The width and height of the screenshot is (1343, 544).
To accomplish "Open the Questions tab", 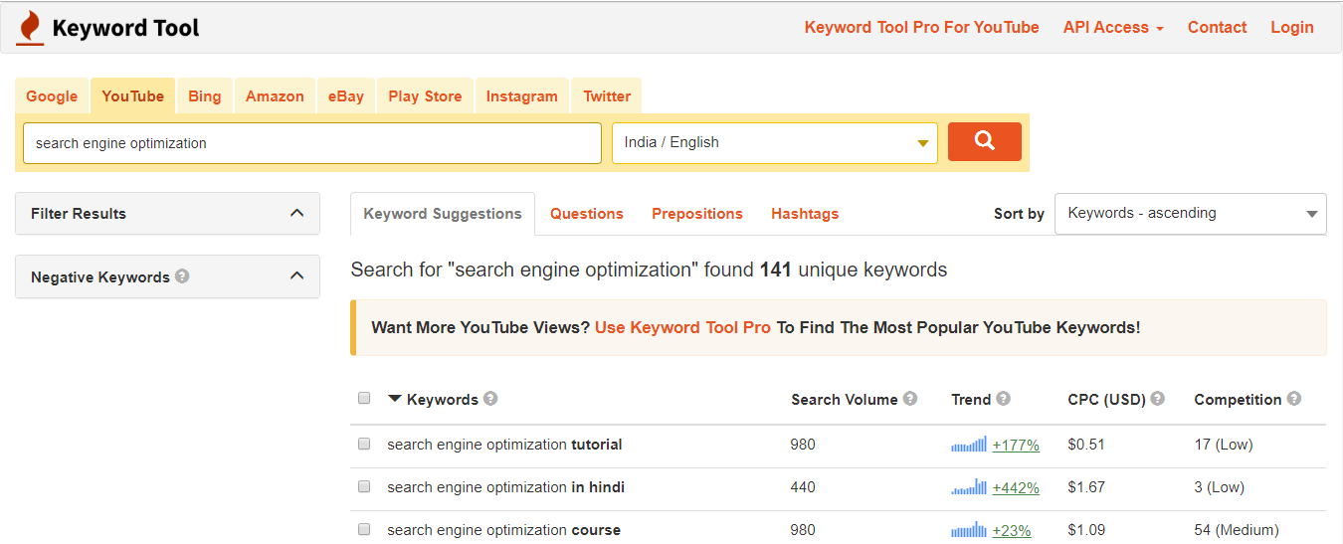I will pos(587,214).
